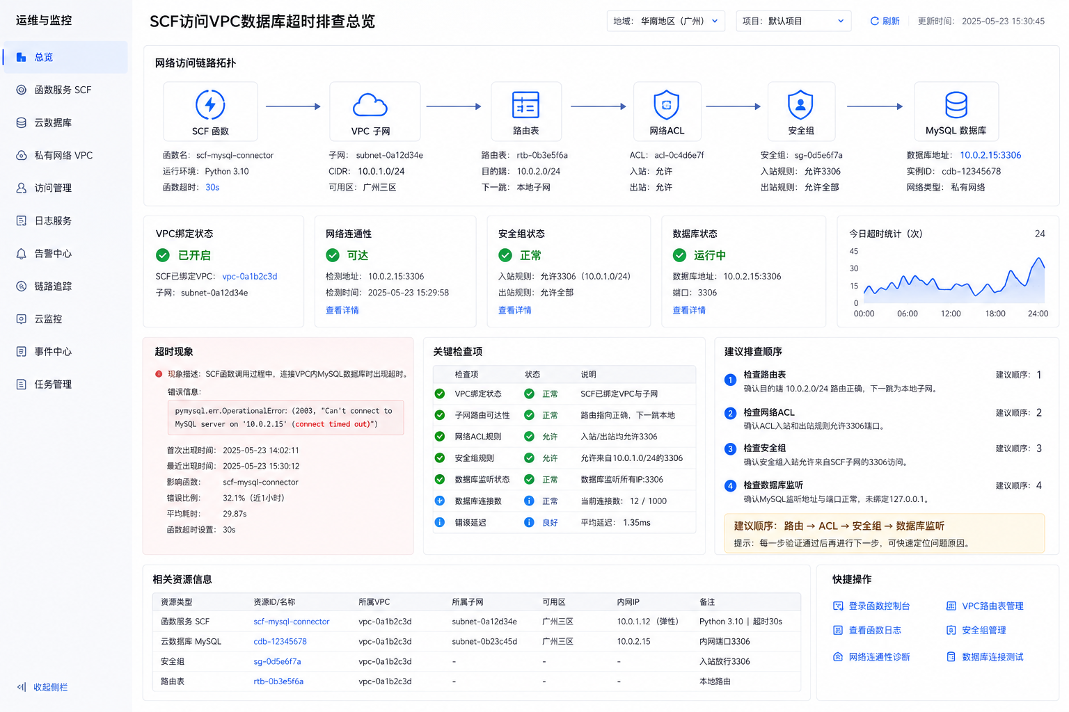Screen dimensions: 1069x712
Task: Open the 总览 sidebar item
Action: pyautogui.click(x=65, y=57)
